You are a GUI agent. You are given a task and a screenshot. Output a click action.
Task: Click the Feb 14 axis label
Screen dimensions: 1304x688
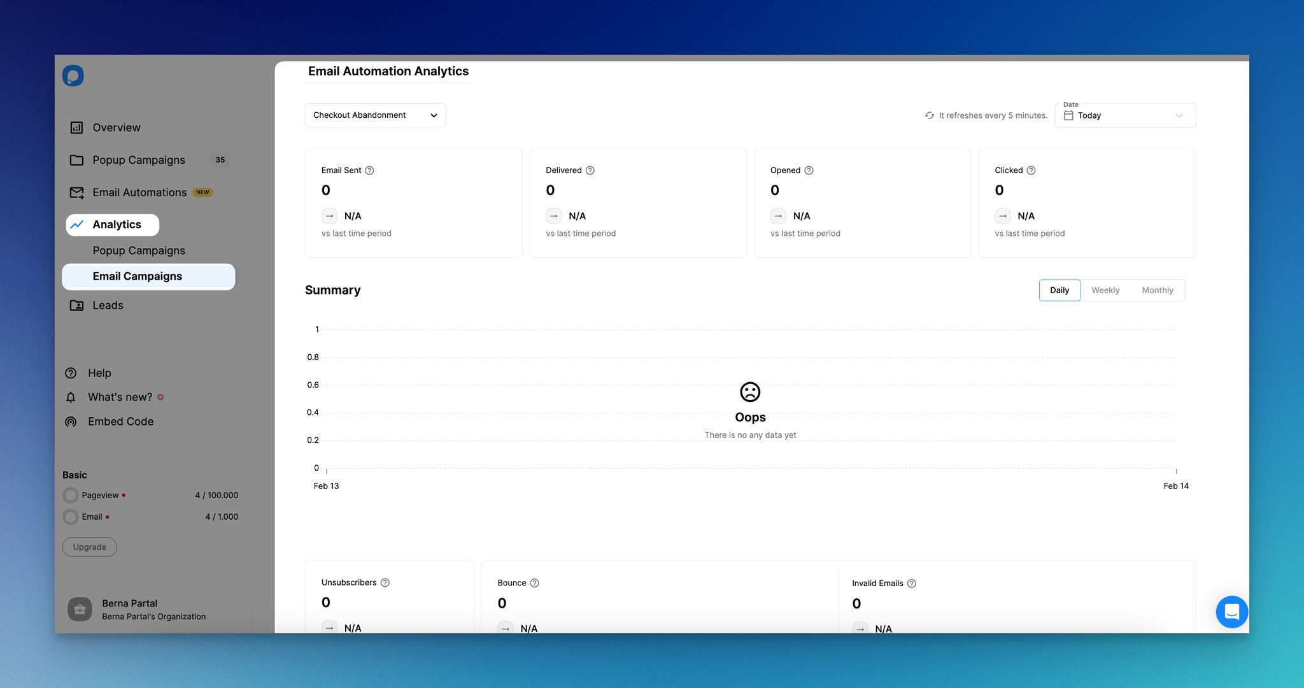pyautogui.click(x=1176, y=485)
